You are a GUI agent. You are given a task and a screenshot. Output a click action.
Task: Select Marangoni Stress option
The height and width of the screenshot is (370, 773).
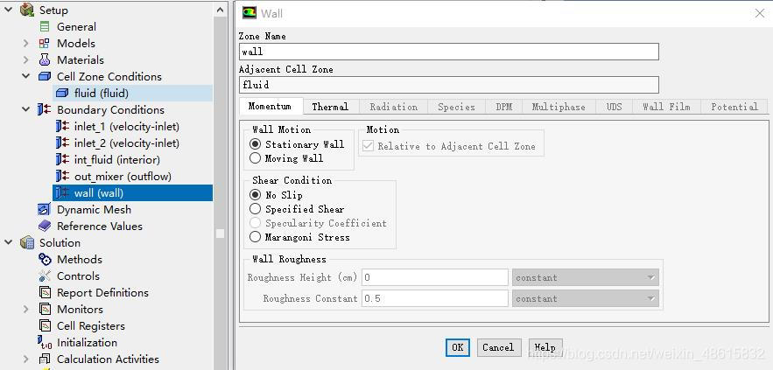click(x=256, y=237)
